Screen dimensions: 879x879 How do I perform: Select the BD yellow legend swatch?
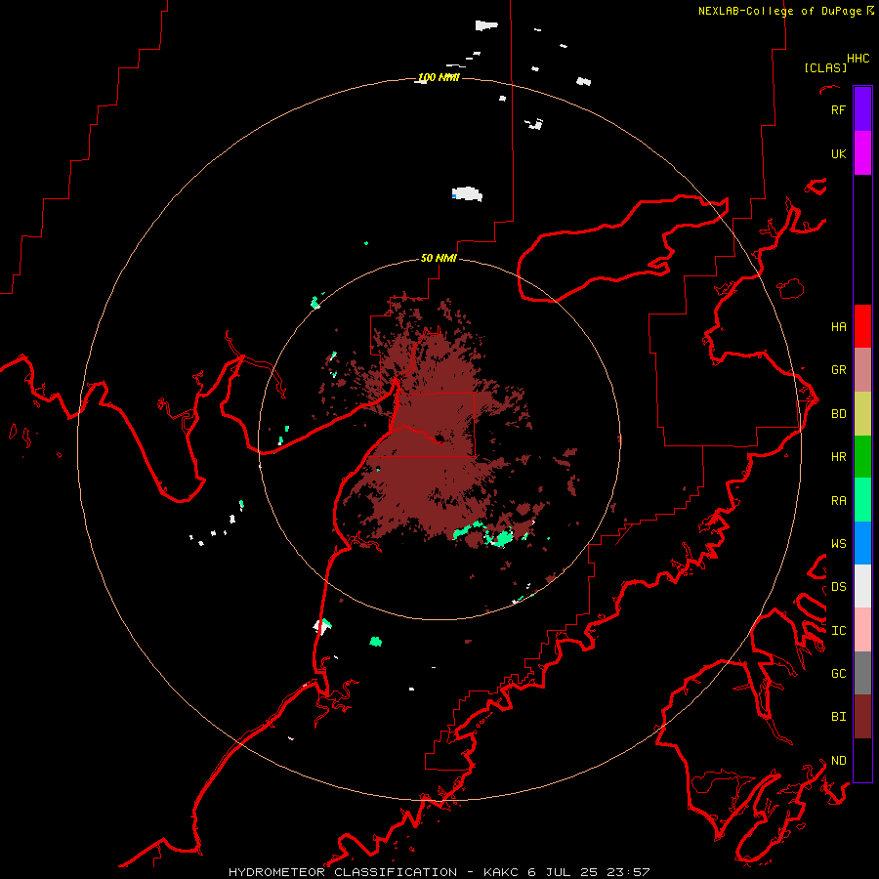click(862, 414)
